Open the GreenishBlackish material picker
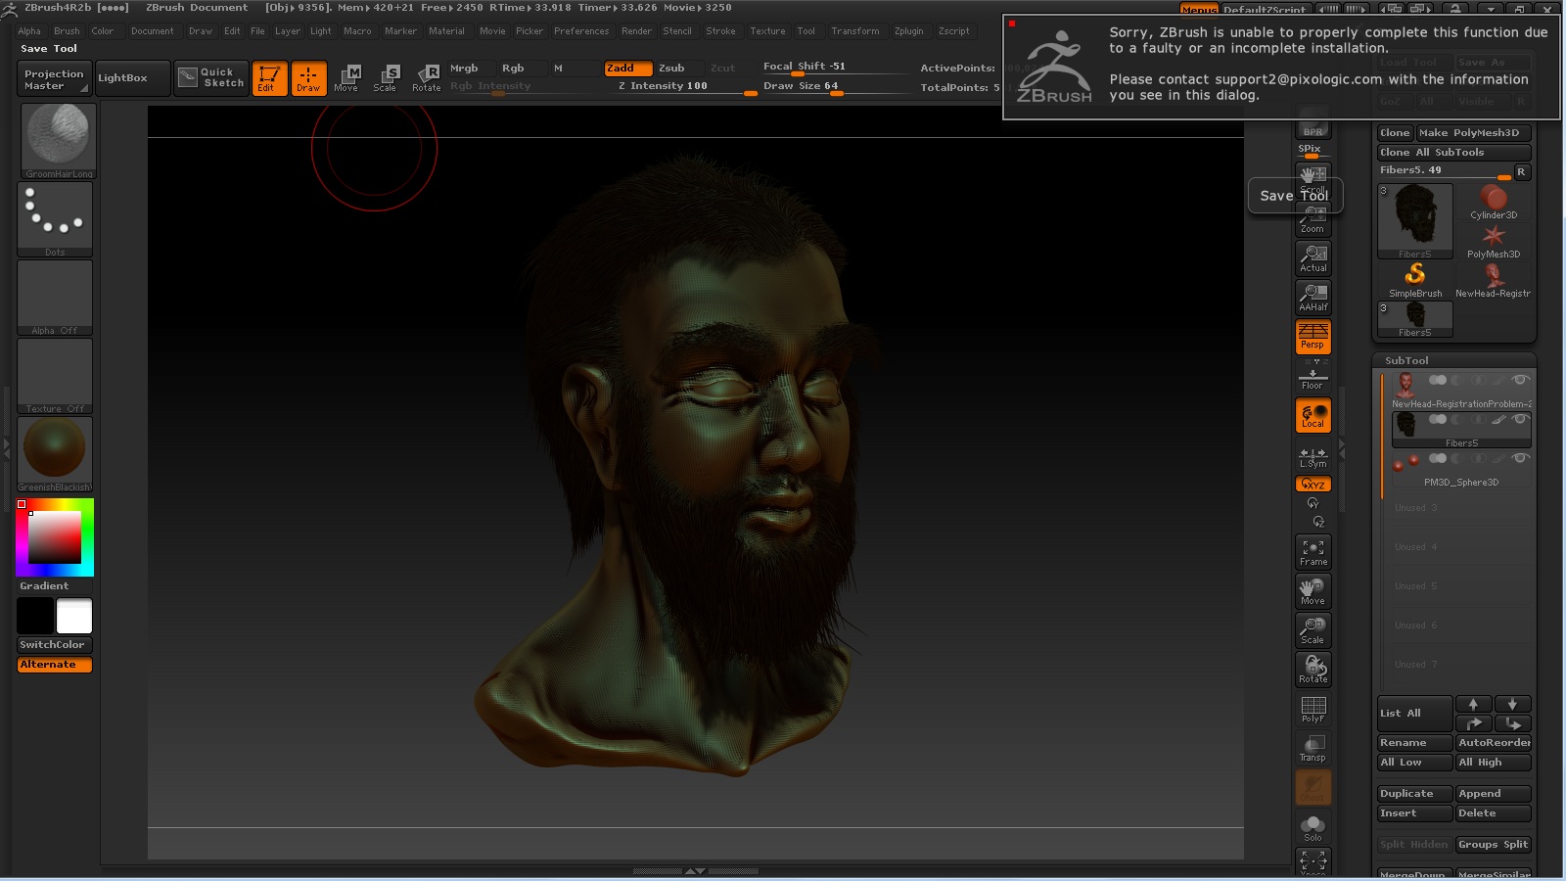Image resolution: width=1566 pixels, height=881 pixels. point(55,454)
